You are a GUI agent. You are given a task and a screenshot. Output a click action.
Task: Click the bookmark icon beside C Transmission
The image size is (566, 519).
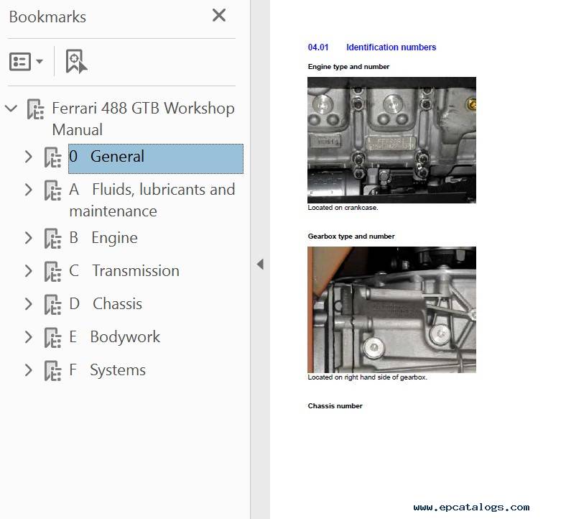click(52, 271)
